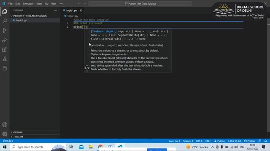Open the Mail app on taskbar

81,147
